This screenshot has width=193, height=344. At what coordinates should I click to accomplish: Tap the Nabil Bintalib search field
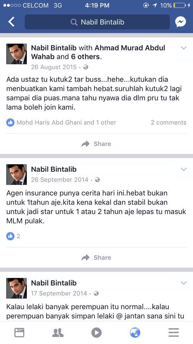(x=97, y=22)
